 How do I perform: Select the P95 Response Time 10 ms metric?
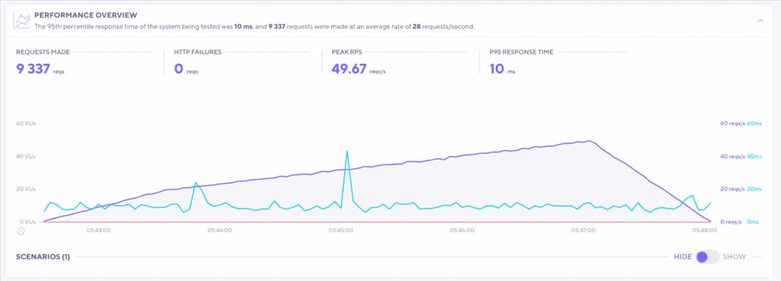click(497, 69)
